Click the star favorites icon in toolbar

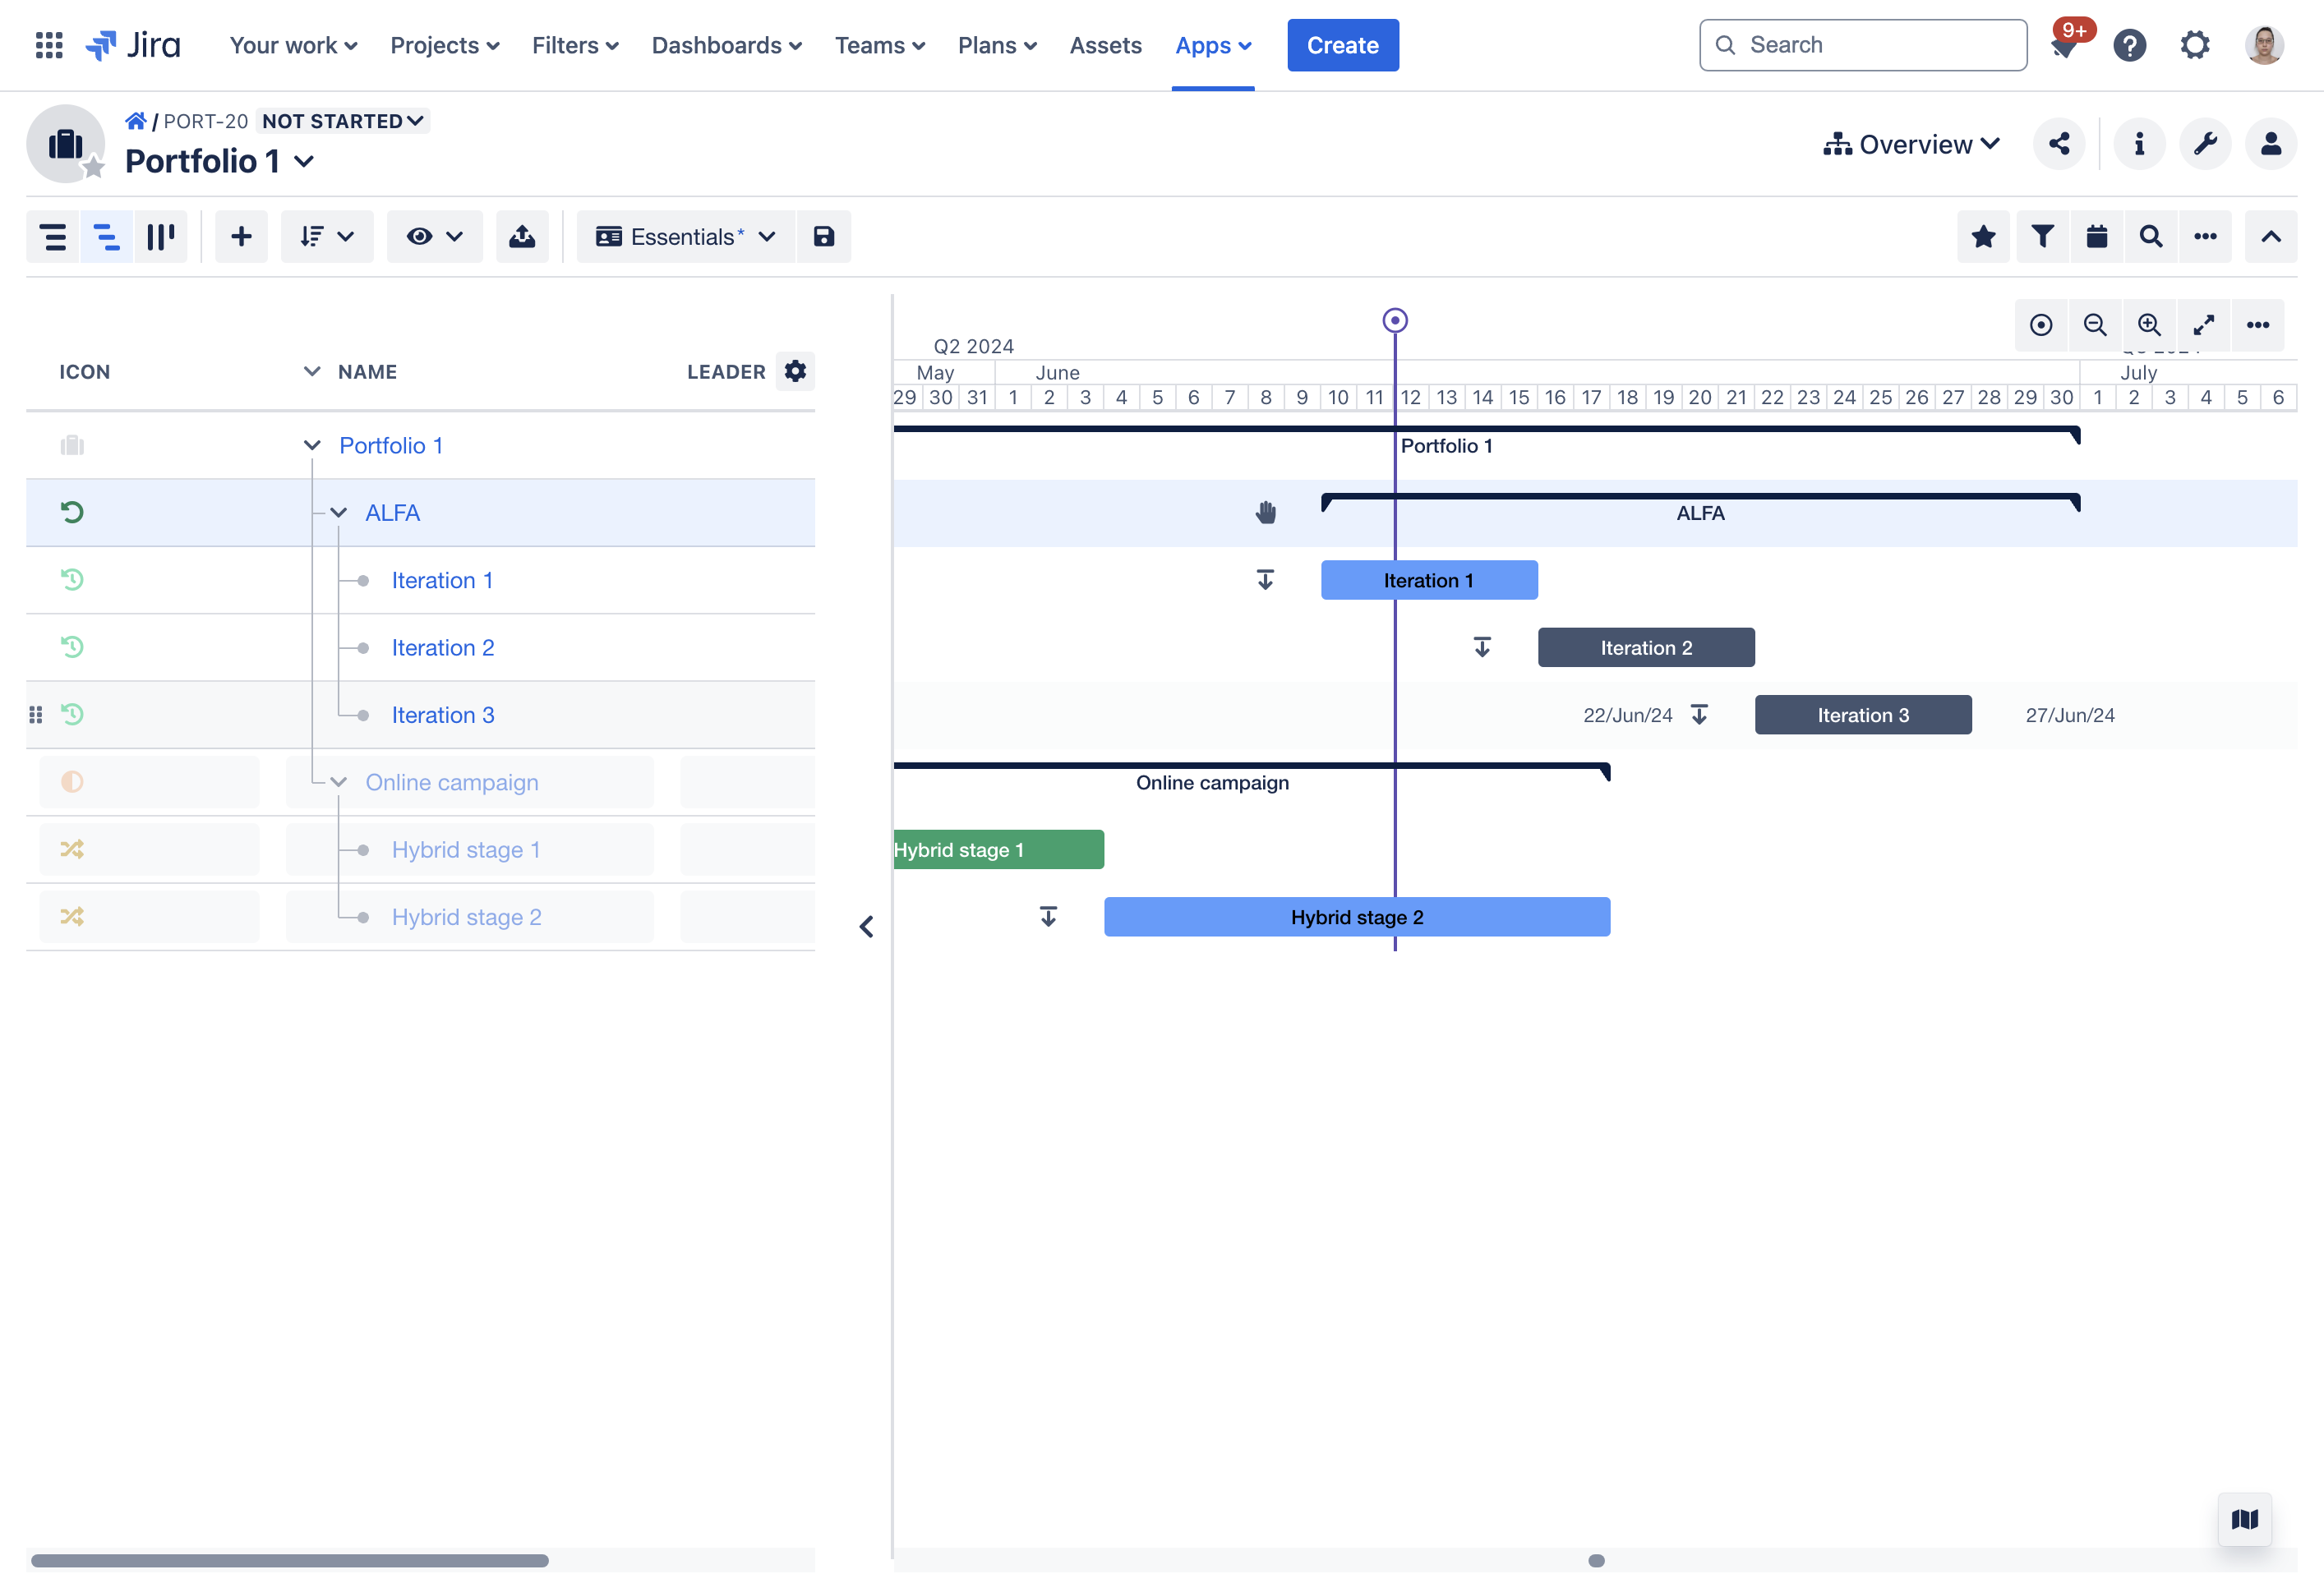[x=1983, y=237]
